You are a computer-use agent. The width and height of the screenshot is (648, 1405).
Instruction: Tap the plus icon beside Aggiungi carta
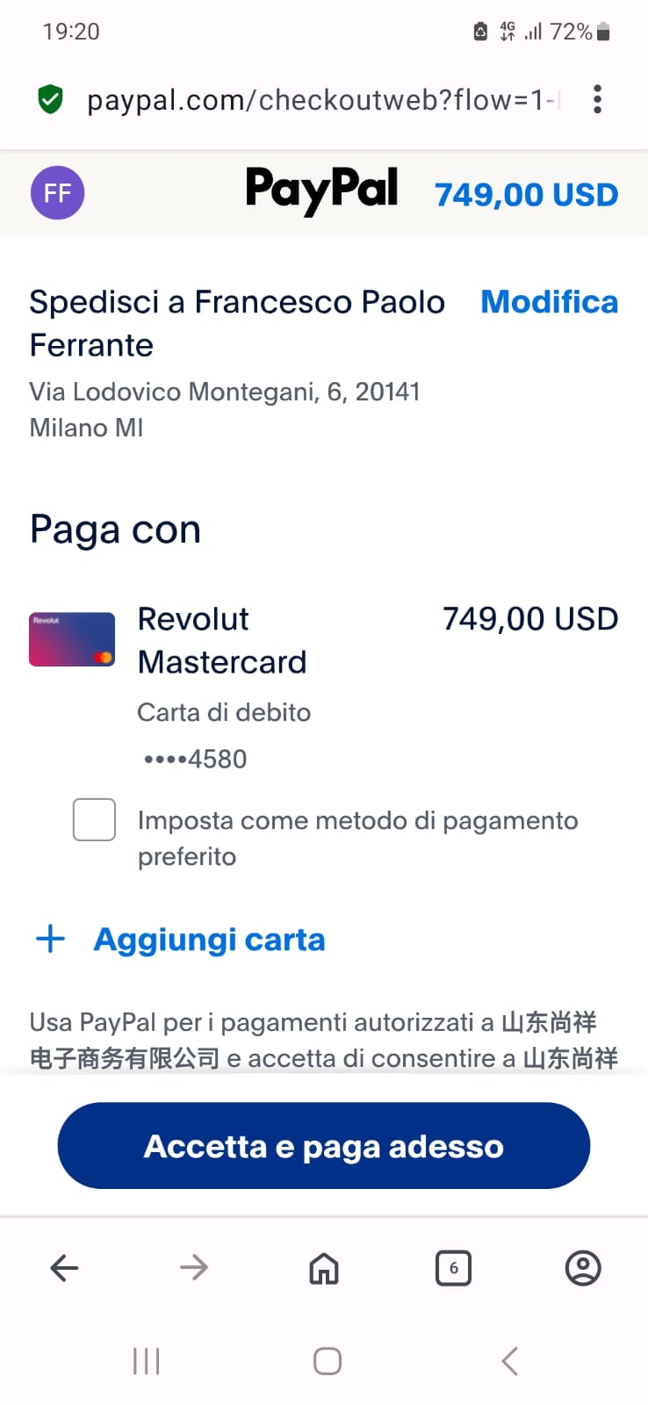(51, 939)
